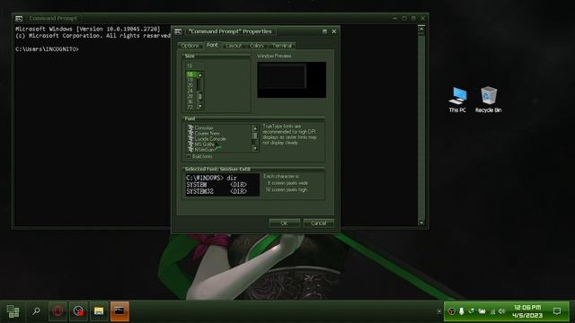Select the MS Gothic font
The height and width of the screenshot is (323, 575).
[205, 144]
